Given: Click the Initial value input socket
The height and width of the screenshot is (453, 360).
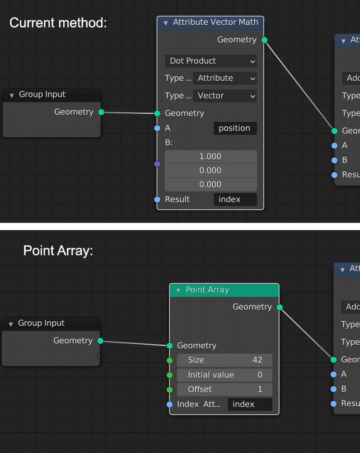Looking at the screenshot, I should click(x=170, y=375).
